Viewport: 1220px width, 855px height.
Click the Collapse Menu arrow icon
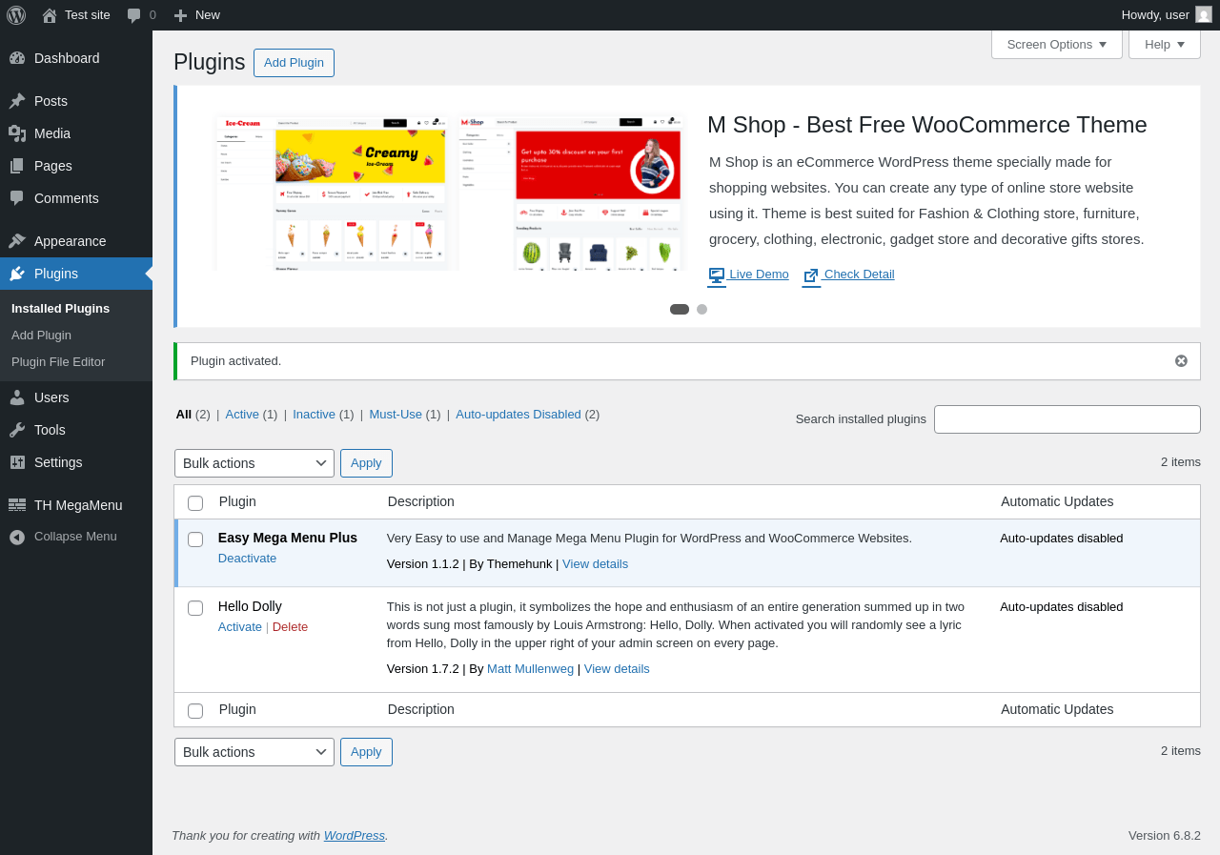(x=17, y=537)
